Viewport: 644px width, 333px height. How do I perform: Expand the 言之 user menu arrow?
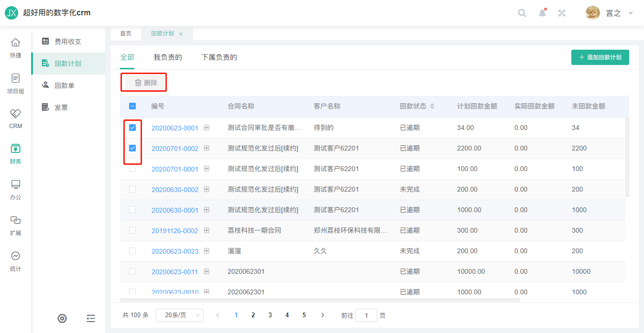tap(631, 13)
